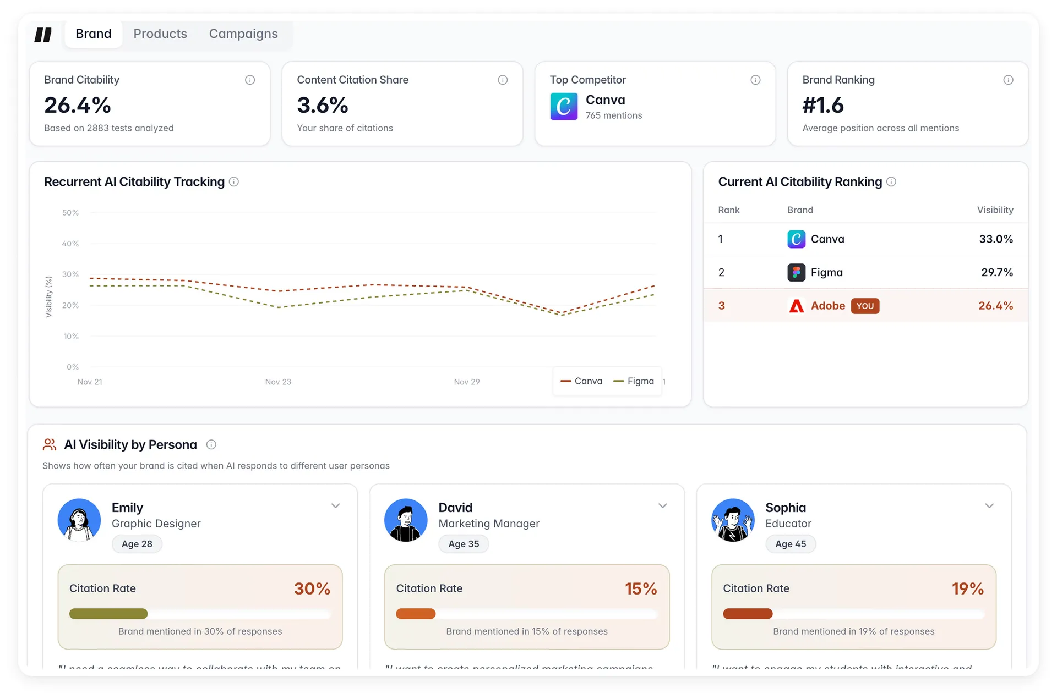Click Emily's 30% citation rate value
Viewport: 1057px width, 699px height.
tap(312, 588)
